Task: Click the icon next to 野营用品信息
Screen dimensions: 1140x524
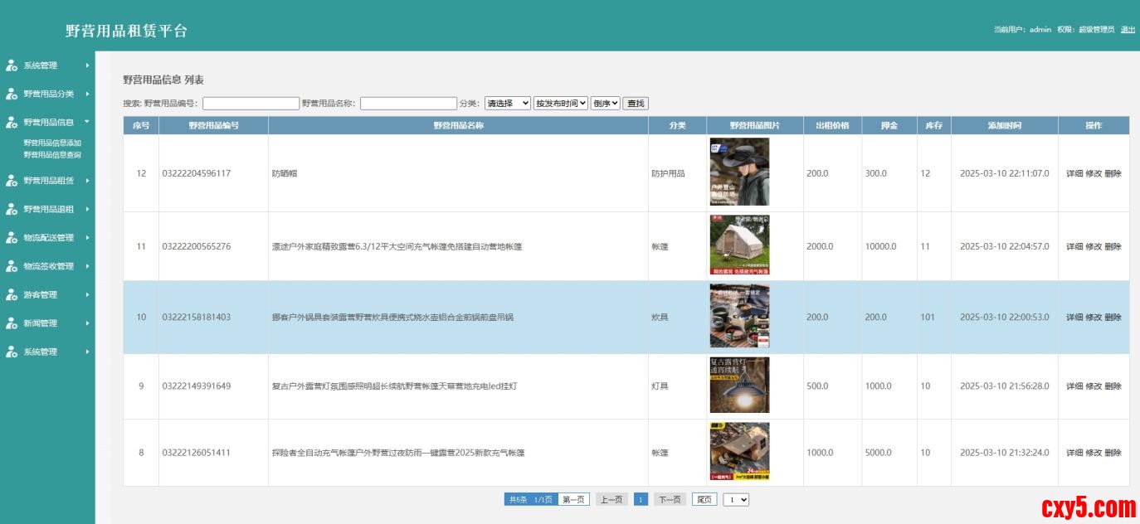Action: (x=12, y=123)
